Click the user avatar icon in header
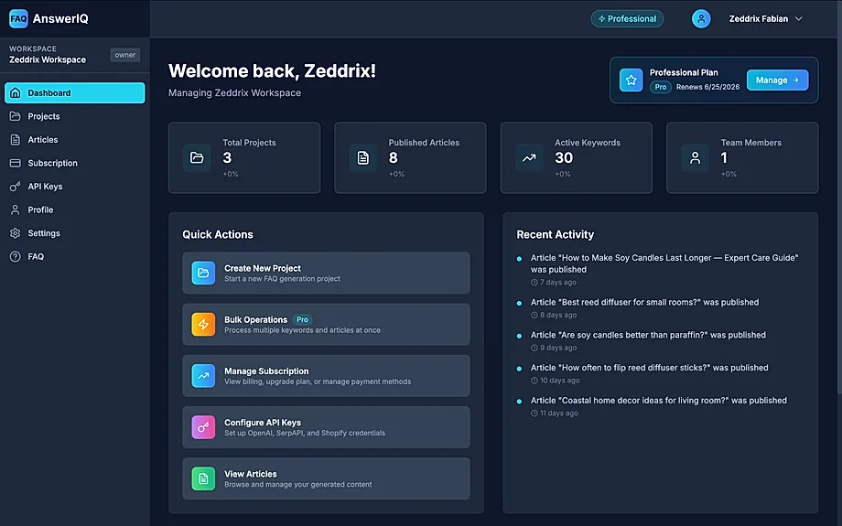This screenshot has width=842, height=526. coord(701,19)
